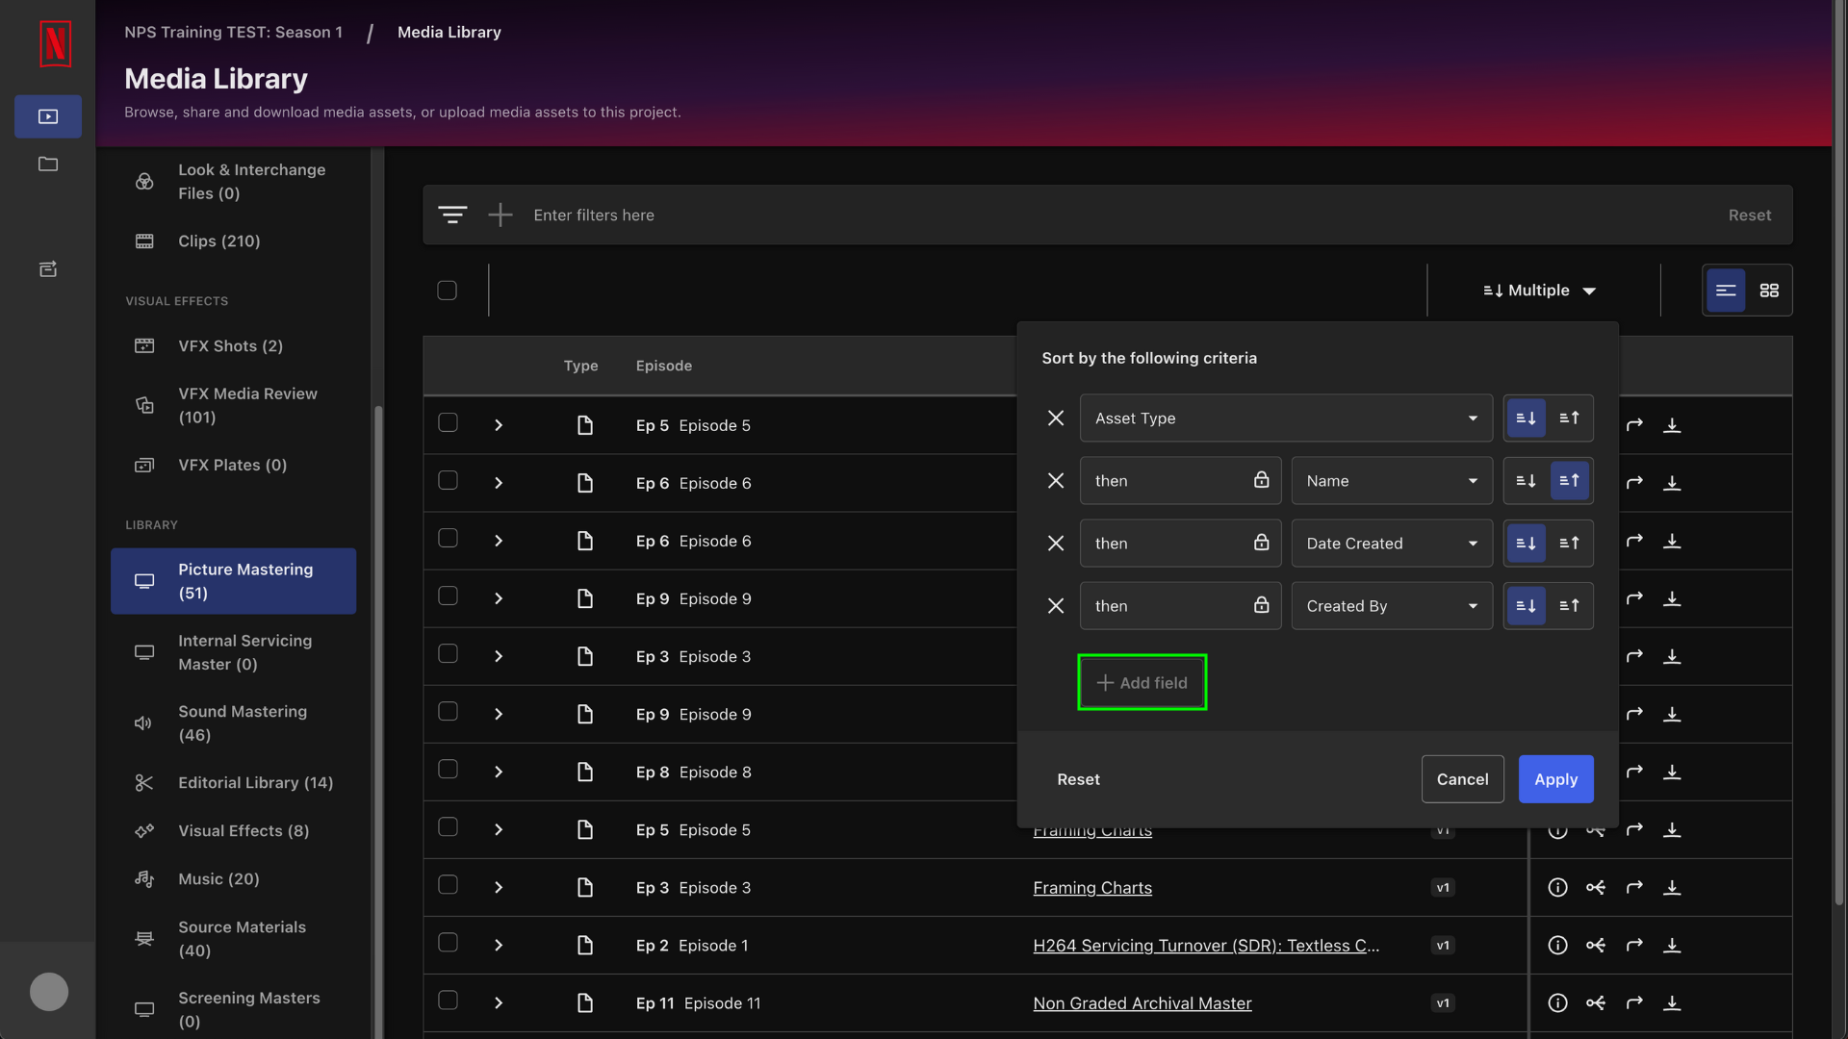Click the lock icon next to Name field
This screenshot has height=1039, width=1848.
click(1262, 479)
